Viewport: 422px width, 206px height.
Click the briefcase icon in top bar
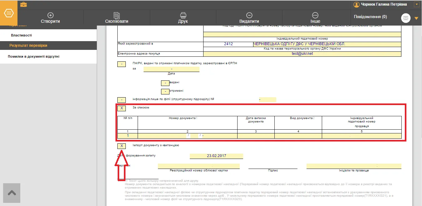[x=23, y=4]
